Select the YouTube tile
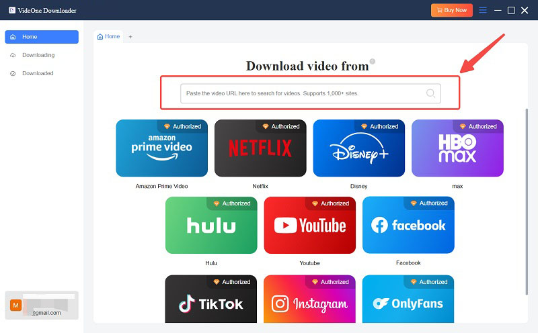 coord(309,226)
